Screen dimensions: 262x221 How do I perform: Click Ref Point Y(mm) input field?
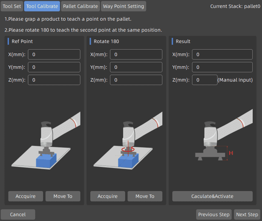coord(54,67)
